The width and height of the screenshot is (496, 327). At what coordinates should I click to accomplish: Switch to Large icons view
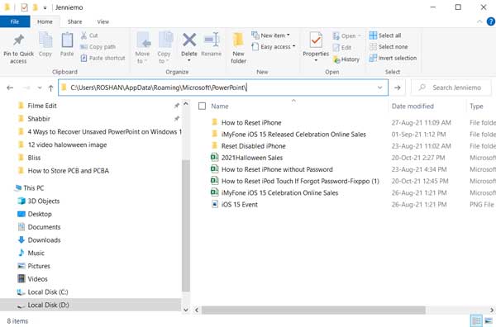[x=489, y=321]
